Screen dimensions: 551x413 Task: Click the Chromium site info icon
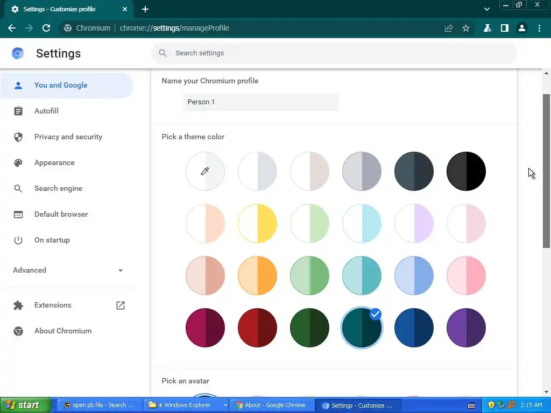pos(68,28)
